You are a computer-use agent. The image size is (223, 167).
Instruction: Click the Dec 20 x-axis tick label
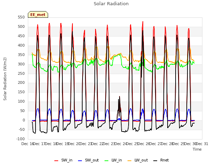pos(74,144)
